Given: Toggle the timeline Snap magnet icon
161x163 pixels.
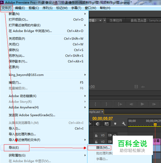Looking at the screenshot, I should (x=98, y=124).
